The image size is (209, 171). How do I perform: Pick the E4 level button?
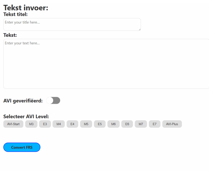72,124
